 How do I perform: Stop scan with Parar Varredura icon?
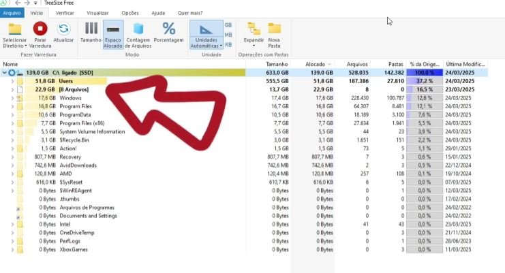40,29
